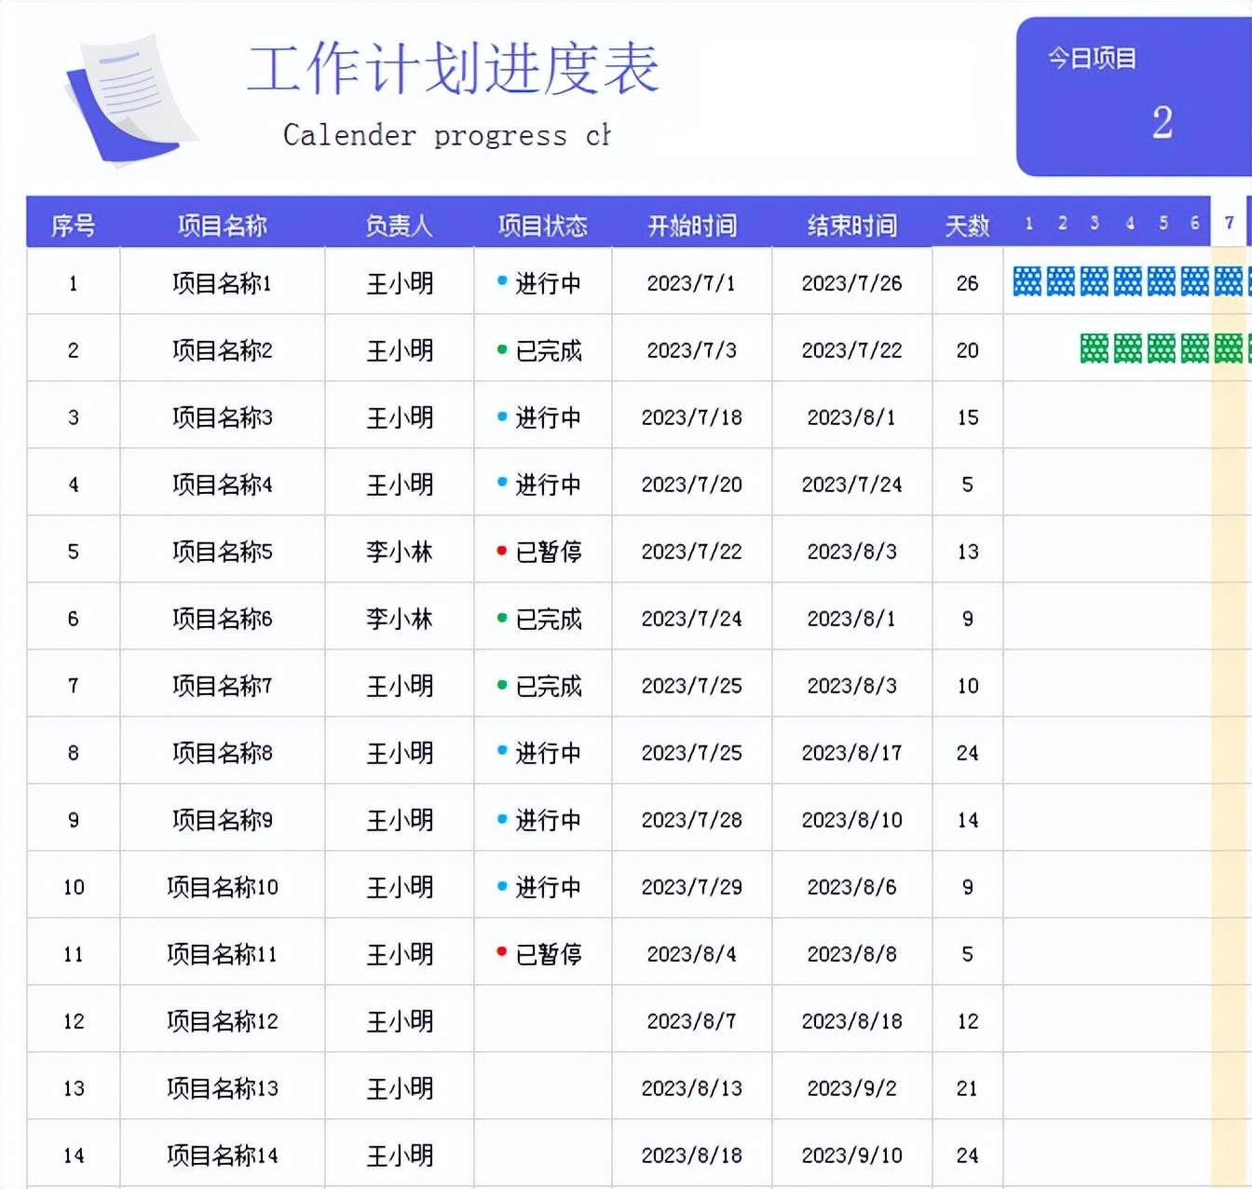Click the red status dot for 项目名称5
Image resolution: width=1252 pixels, height=1189 pixels.
pos(502,551)
